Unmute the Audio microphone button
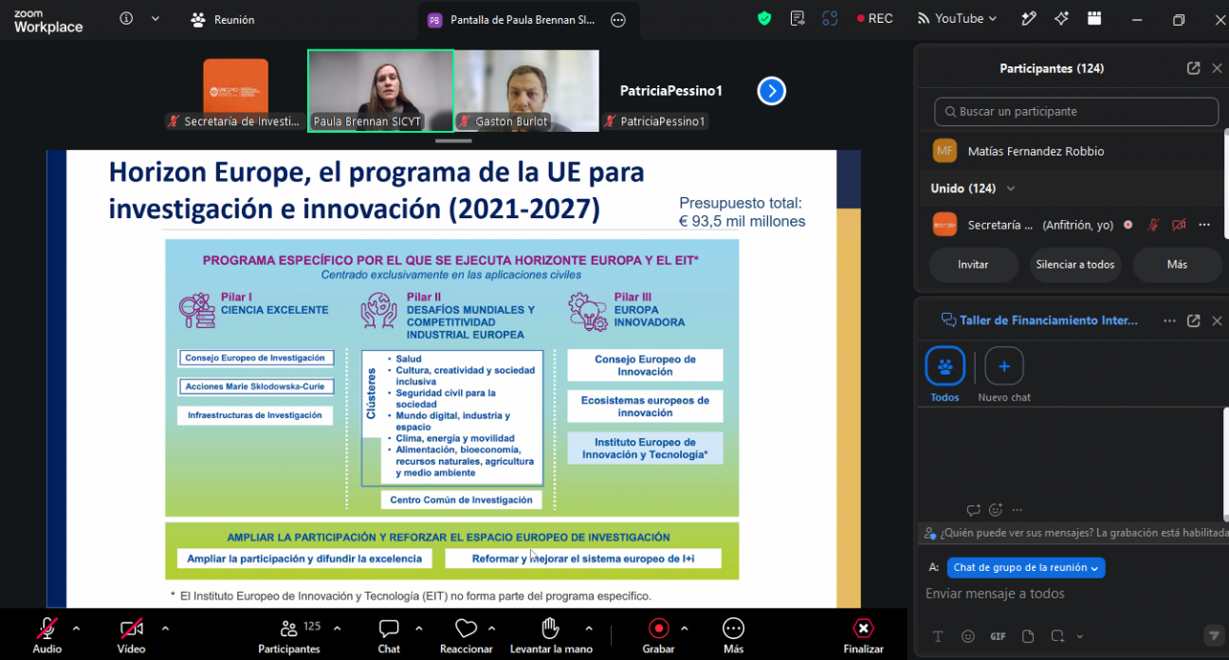 [x=47, y=634]
